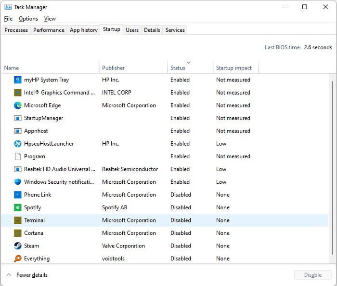Sort by the Publisher column header
This screenshot has width=337, height=286.
(114, 68)
